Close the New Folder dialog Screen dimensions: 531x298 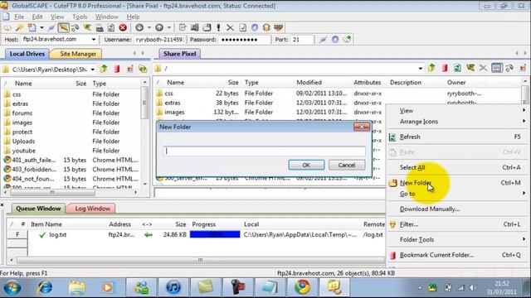[x=362, y=127]
